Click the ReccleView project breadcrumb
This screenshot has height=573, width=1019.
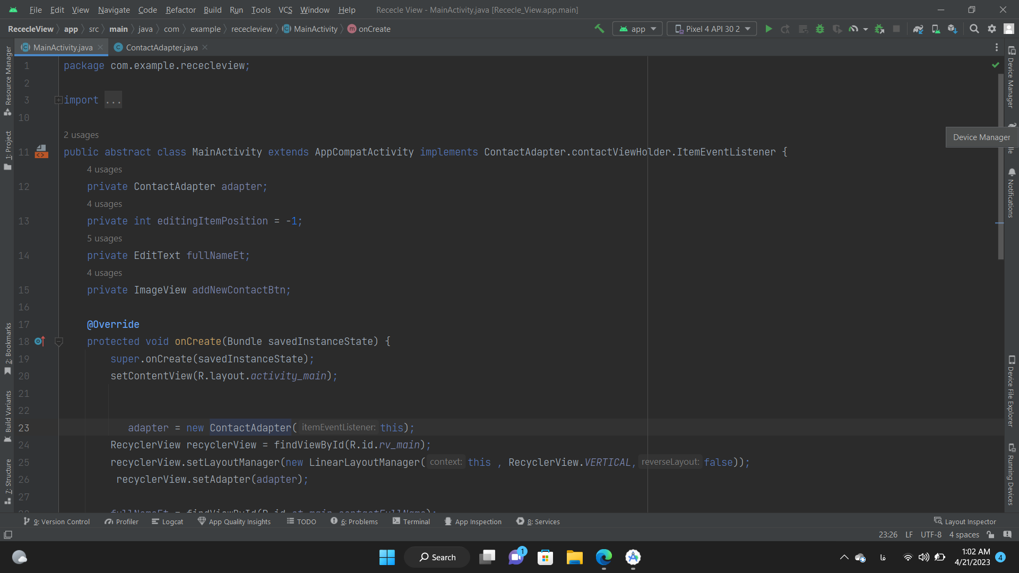point(31,29)
